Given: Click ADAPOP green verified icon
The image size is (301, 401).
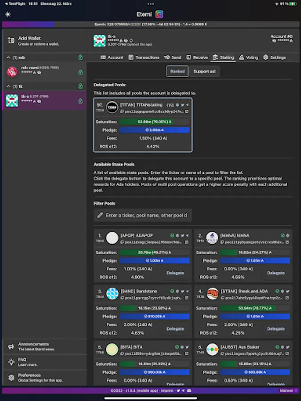Looking at the screenshot, I should 172,235.
